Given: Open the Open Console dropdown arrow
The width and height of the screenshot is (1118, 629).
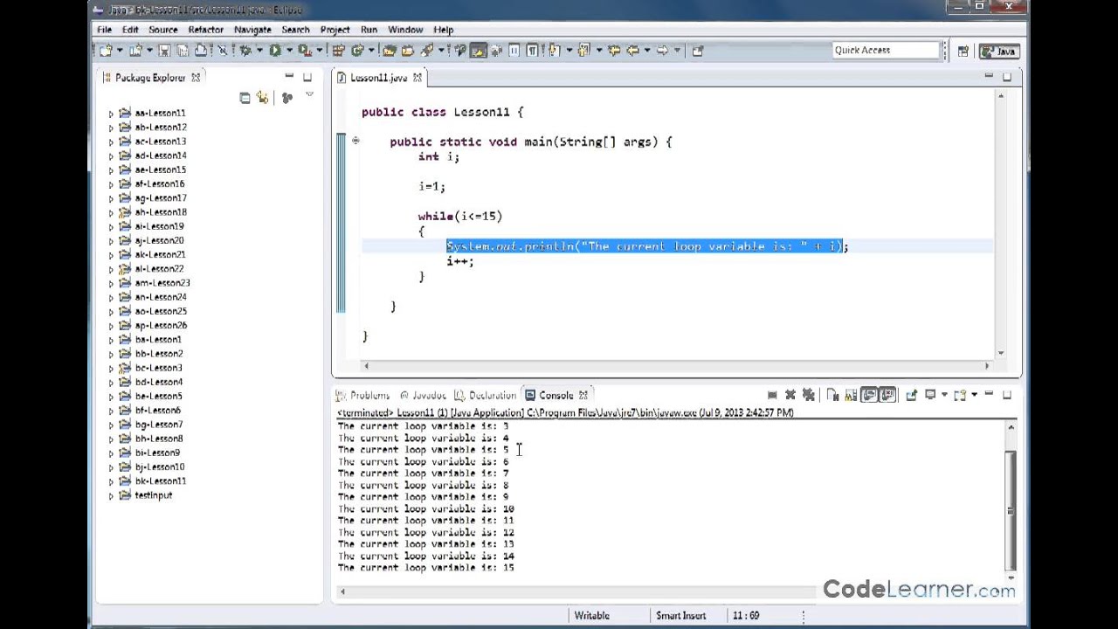Looking at the screenshot, I should (974, 395).
